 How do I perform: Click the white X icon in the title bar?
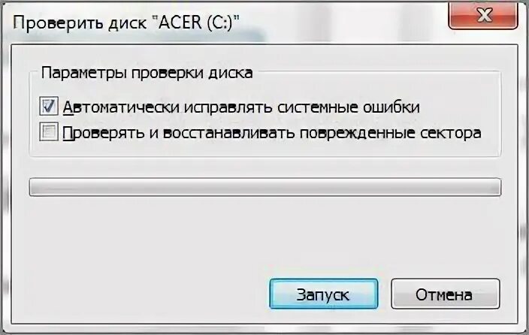tap(485, 16)
